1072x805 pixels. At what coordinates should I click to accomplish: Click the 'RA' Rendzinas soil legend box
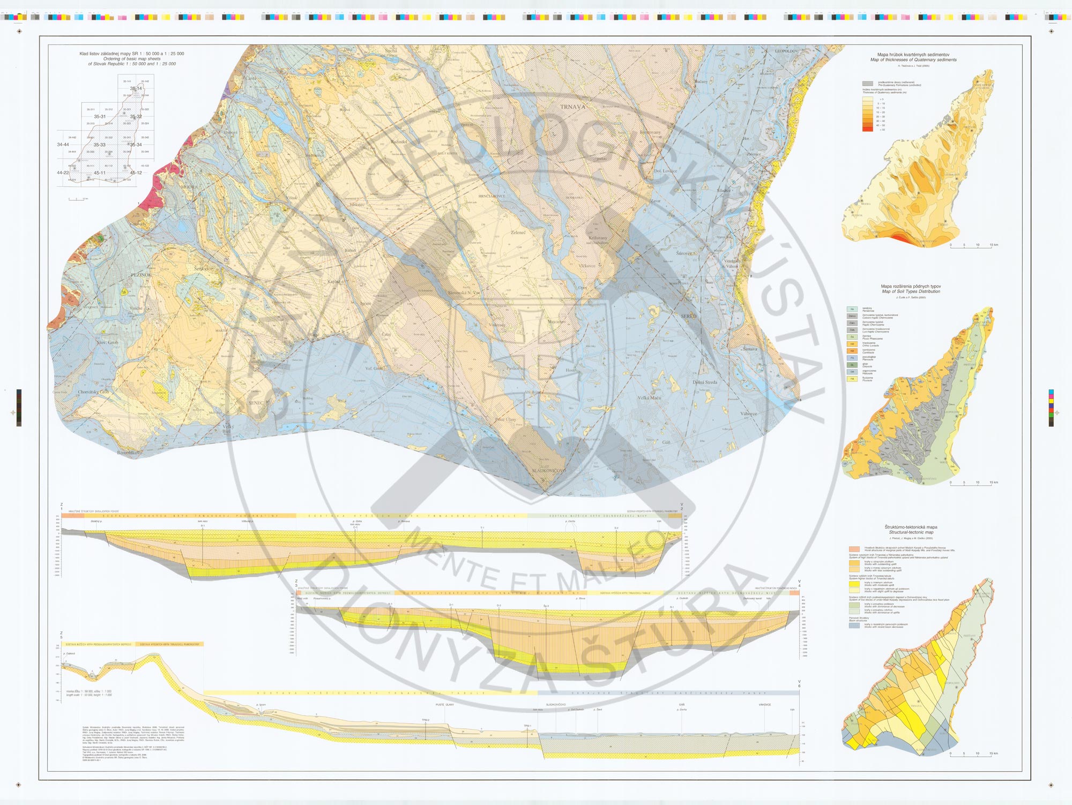852,309
